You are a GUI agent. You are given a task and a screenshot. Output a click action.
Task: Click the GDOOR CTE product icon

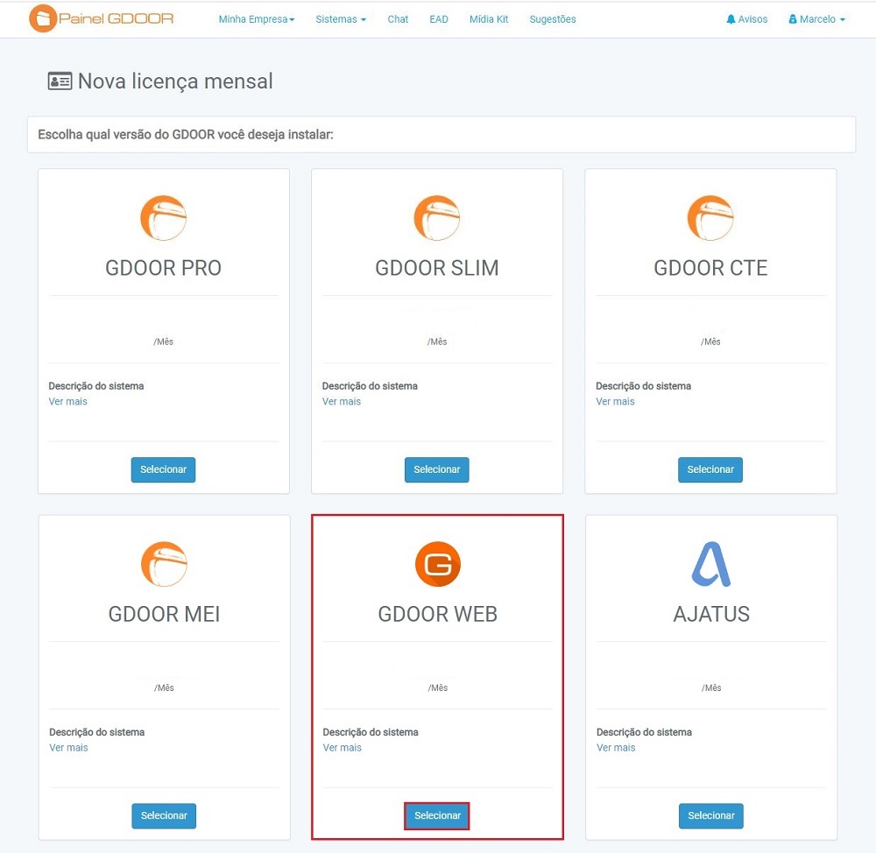pyautogui.click(x=710, y=218)
